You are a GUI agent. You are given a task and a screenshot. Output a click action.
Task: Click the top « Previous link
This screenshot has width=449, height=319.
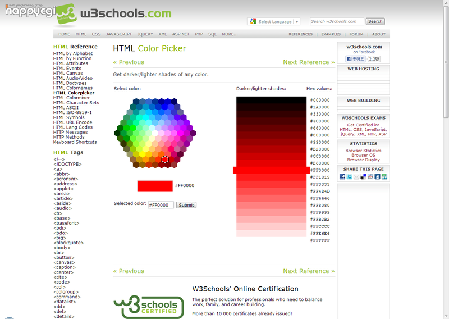tap(129, 62)
